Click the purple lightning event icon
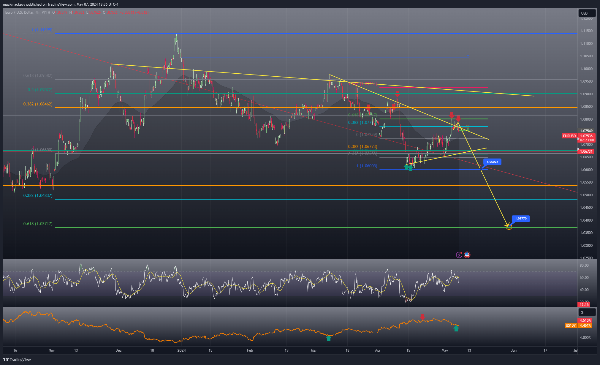 pyautogui.click(x=459, y=255)
